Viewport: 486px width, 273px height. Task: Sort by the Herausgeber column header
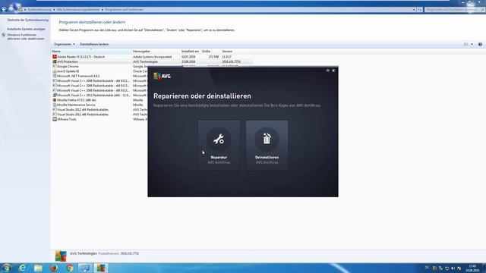point(156,52)
